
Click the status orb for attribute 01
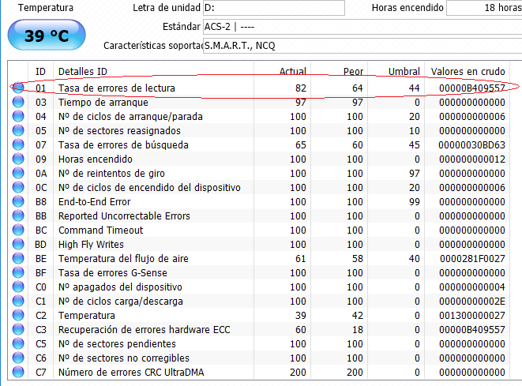(x=18, y=88)
